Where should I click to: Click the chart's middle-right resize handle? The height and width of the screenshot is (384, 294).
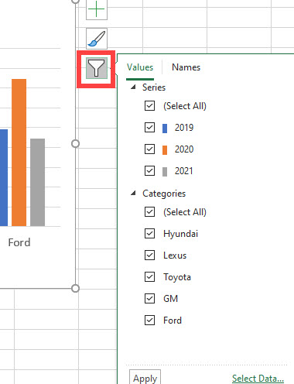pyautogui.click(x=75, y=143)
